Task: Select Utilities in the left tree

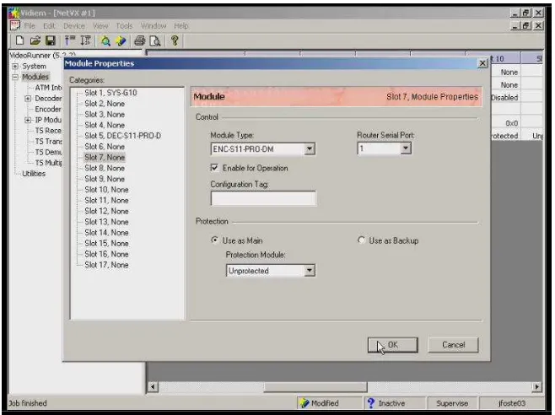Action: (34, 174)
